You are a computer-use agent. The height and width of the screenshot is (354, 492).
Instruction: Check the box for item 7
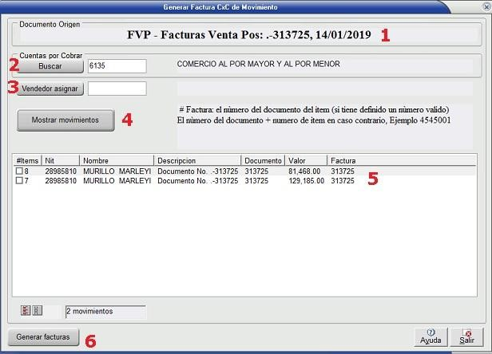[x=20, y=181]
